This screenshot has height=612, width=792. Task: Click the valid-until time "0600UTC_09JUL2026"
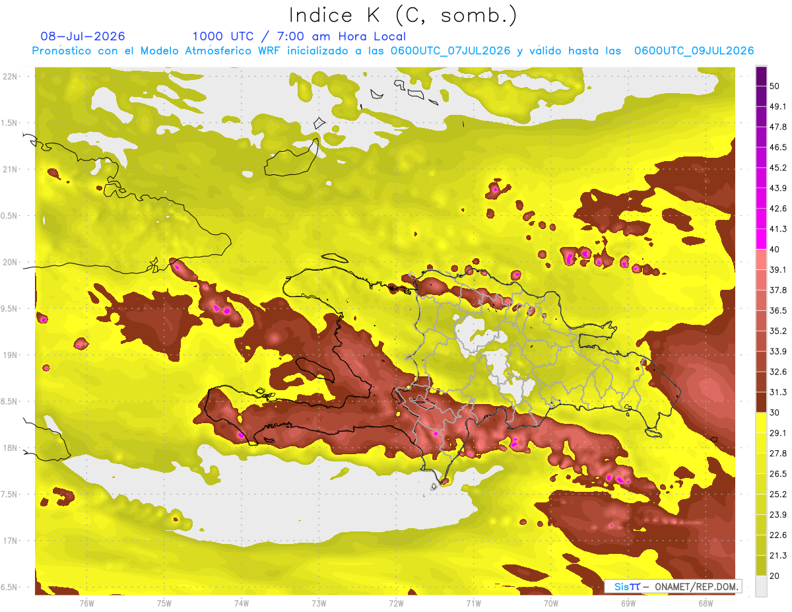(x=694, y=51)
